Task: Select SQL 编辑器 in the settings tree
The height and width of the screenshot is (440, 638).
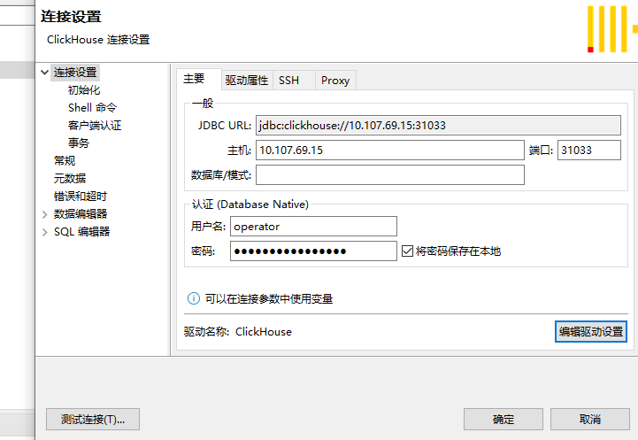Action: 81,232
